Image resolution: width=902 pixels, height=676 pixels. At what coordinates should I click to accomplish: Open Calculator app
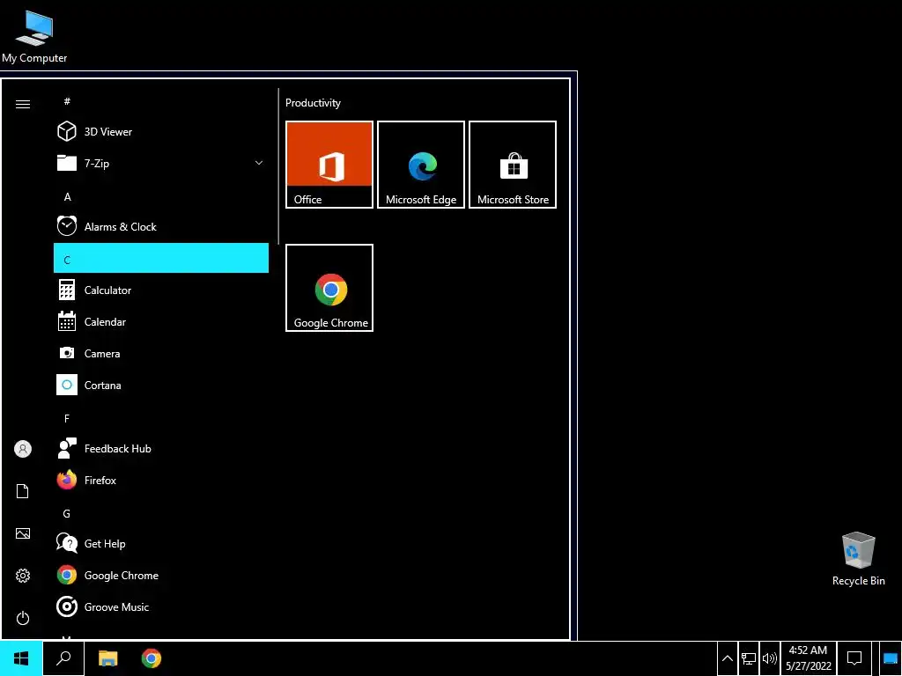161,290
